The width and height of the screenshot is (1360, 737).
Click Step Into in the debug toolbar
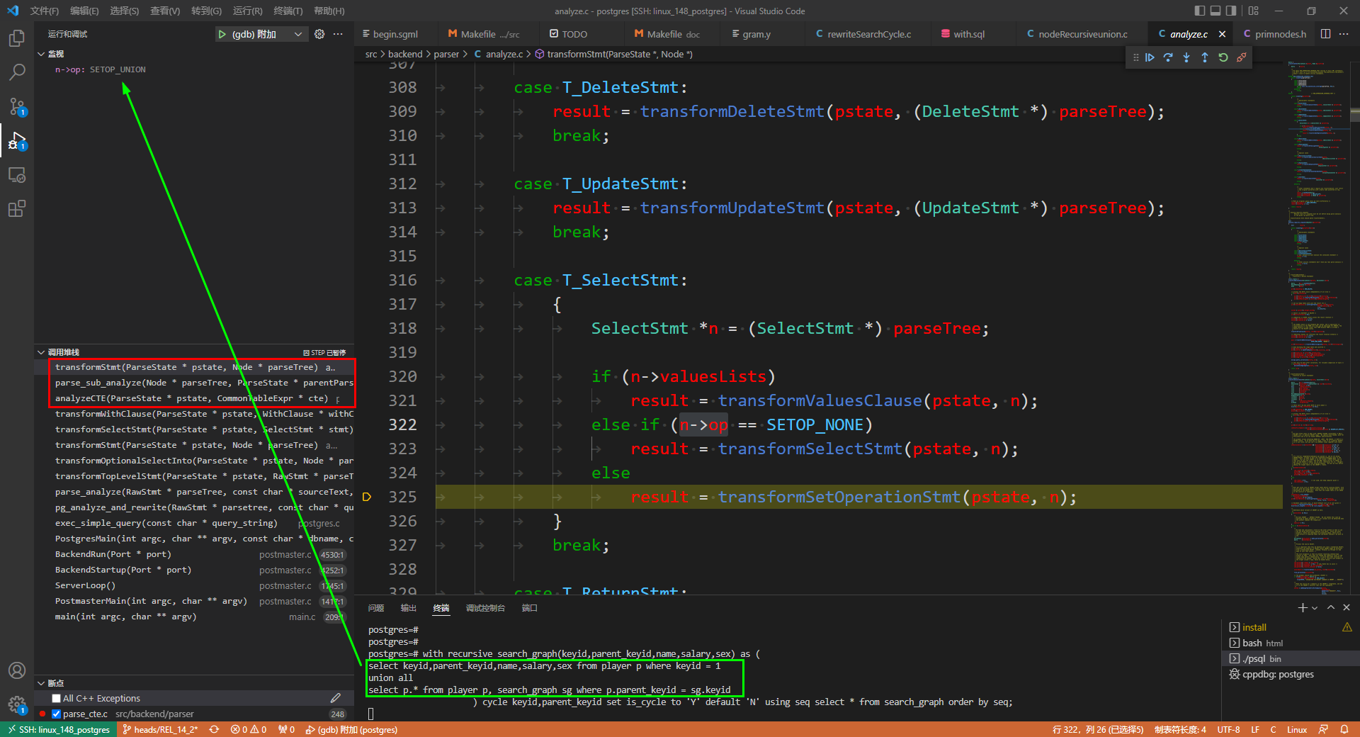[1186, 57]
